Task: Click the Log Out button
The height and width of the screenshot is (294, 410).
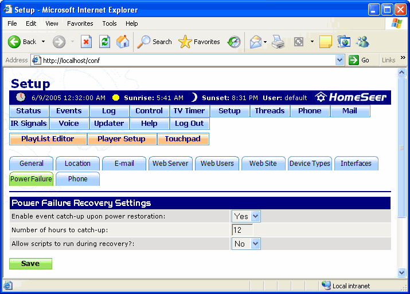Action: click(x=190, y=124)
